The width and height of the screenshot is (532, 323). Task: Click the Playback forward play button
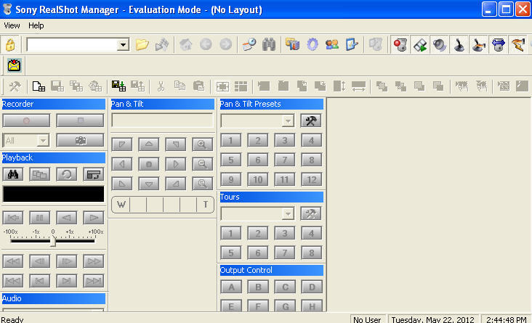[93, 218]
